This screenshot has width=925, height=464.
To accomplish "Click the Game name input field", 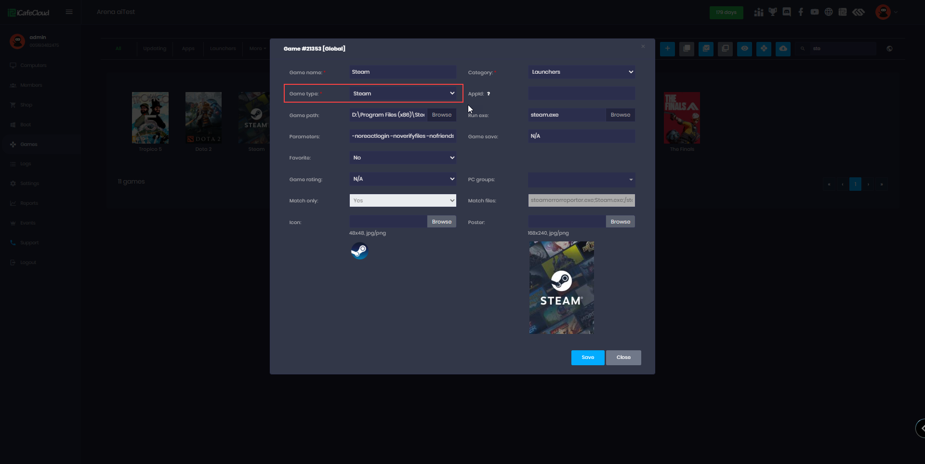I will point(403,72).
